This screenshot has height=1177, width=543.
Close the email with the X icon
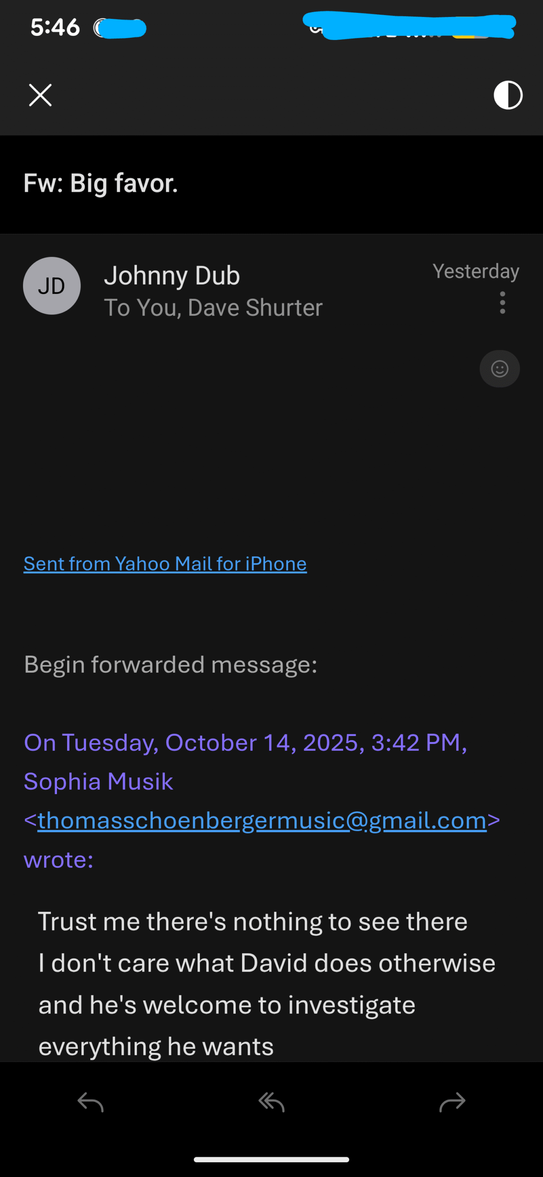[40, 95]
